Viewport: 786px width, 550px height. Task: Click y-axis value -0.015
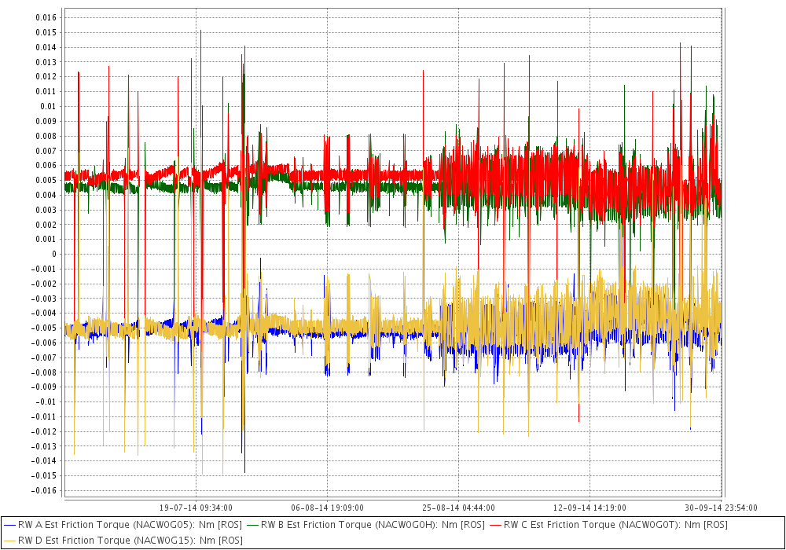(44, 476)
